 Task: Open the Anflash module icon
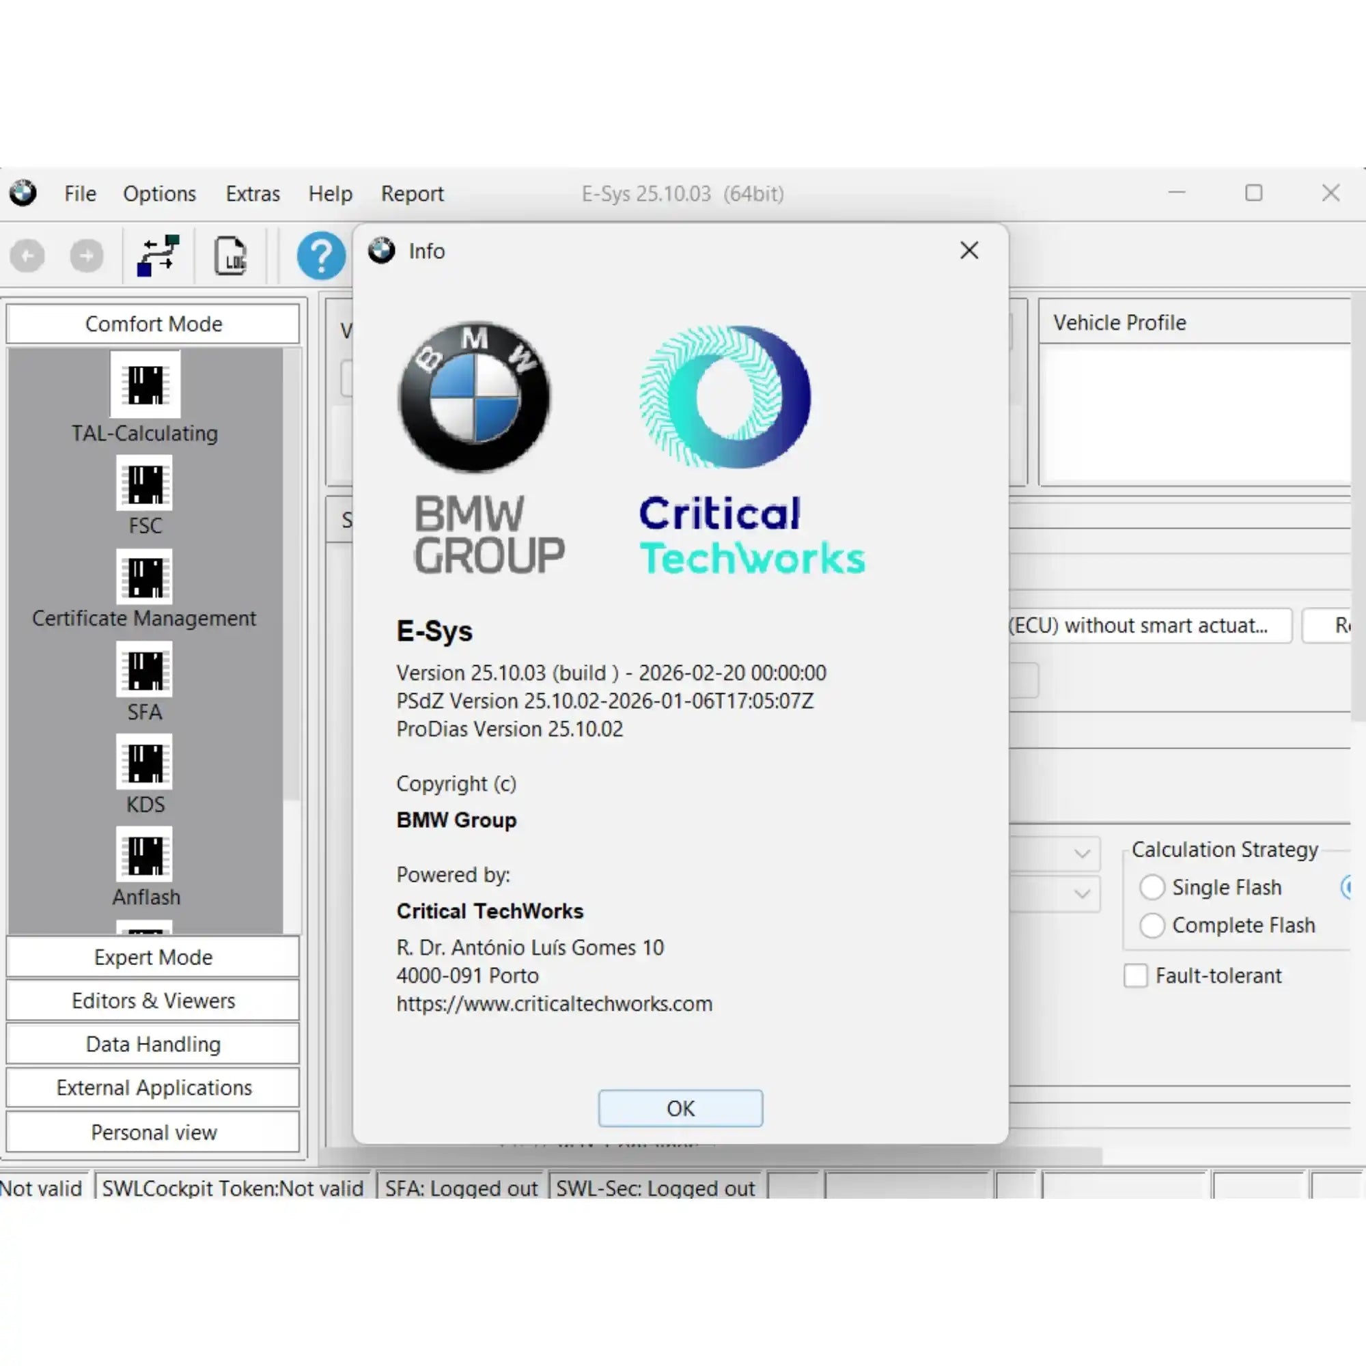(144, 854)
